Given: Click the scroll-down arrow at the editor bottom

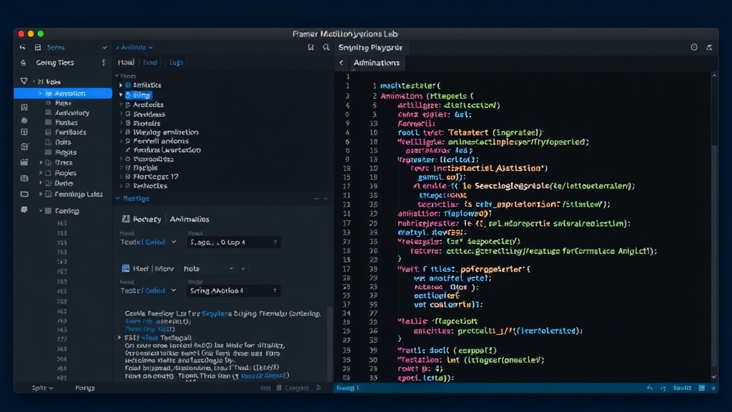Looking at the screenshot, I should coord(714,377).
